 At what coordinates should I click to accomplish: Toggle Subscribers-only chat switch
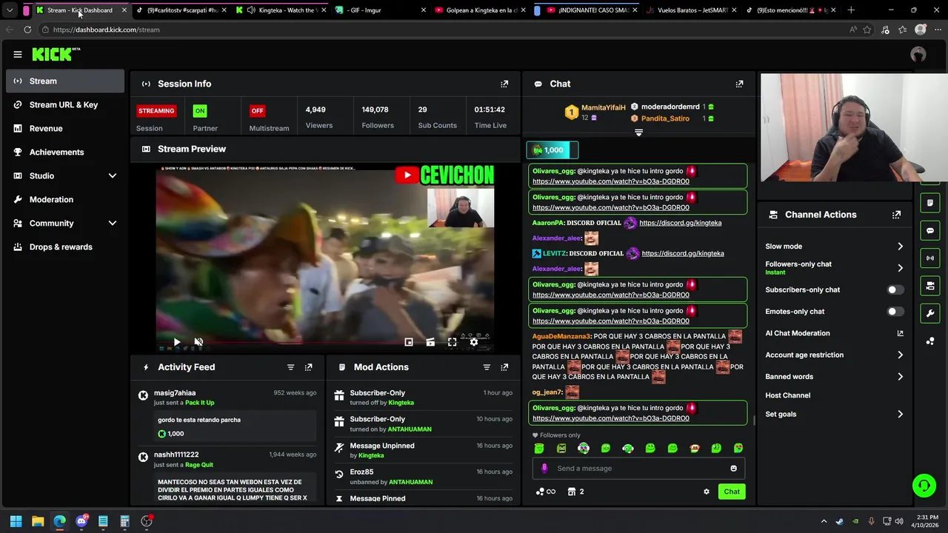895,290
